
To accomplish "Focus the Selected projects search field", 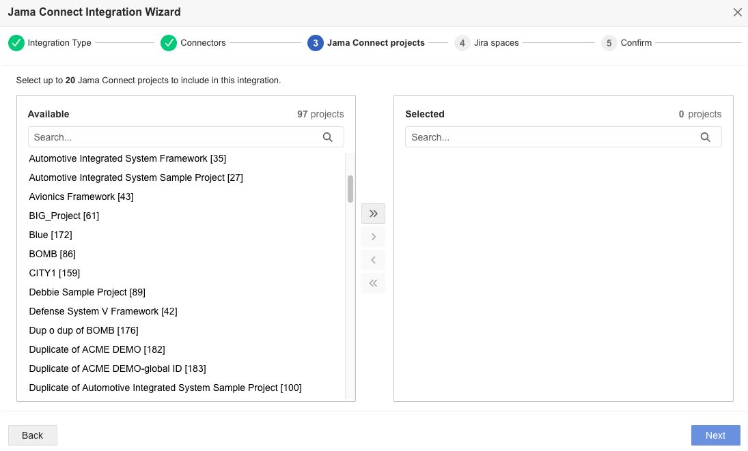I will [564, 137].
